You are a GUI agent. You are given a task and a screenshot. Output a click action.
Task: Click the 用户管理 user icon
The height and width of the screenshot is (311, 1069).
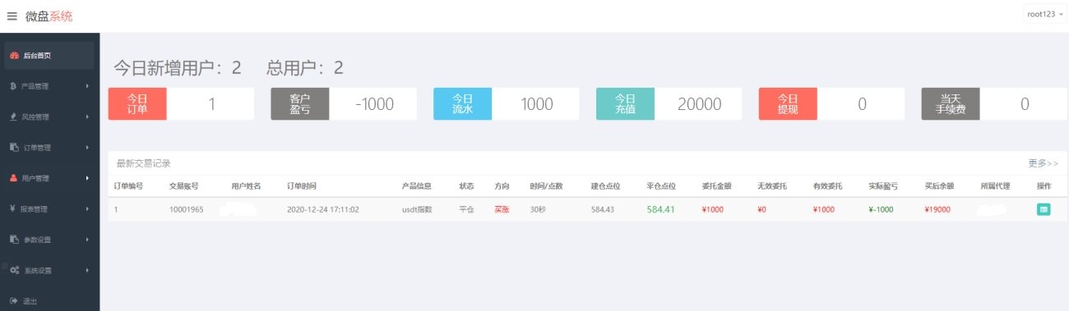point(14,178)
